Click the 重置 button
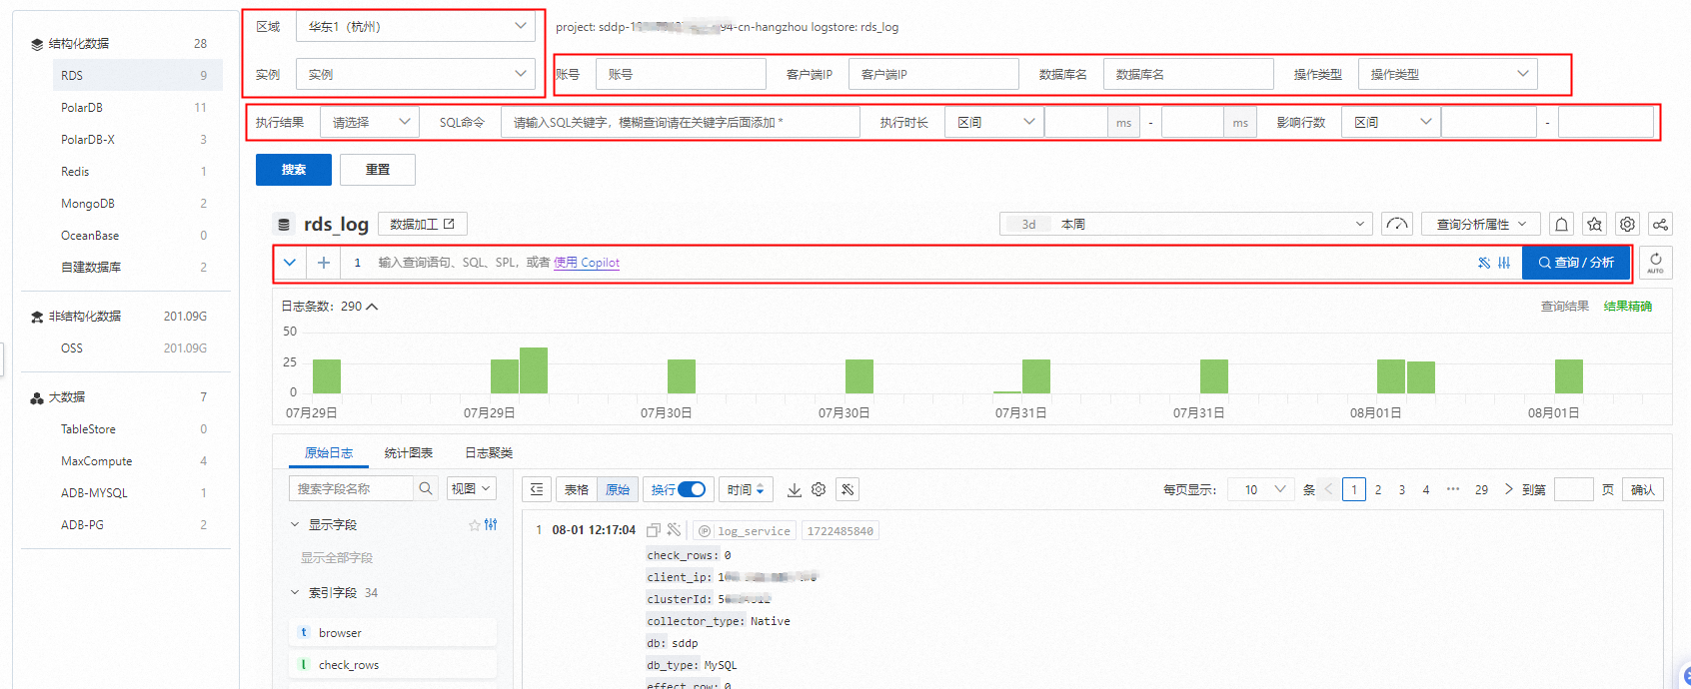 (378, 170)
